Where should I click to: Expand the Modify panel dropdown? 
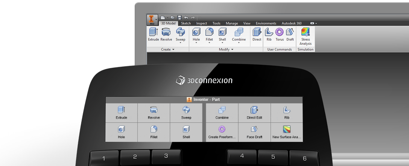click(226, 49)
